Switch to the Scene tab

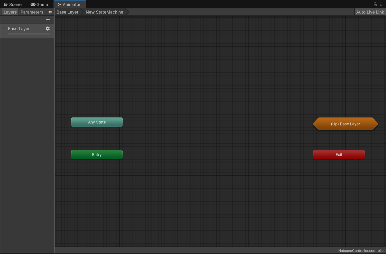13,4
